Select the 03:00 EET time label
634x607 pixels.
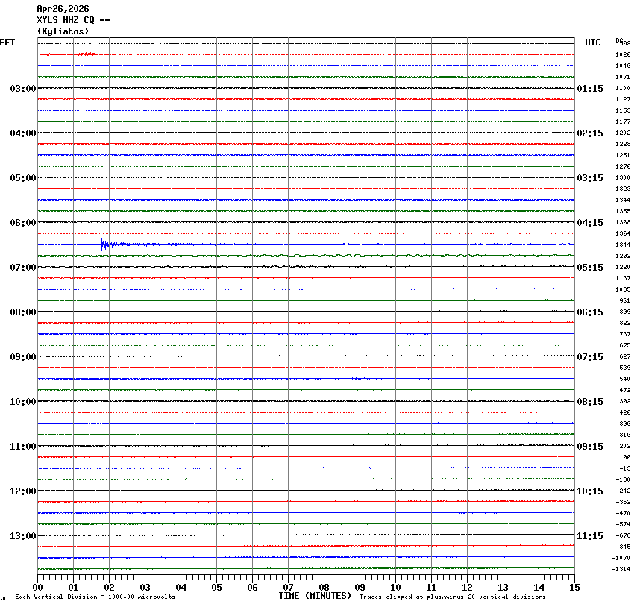click(x=22, y=89)
